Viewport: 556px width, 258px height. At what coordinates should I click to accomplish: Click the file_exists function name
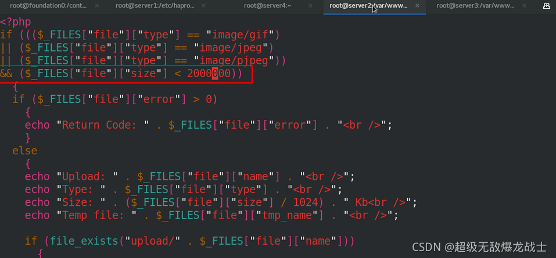pos(84,241)
